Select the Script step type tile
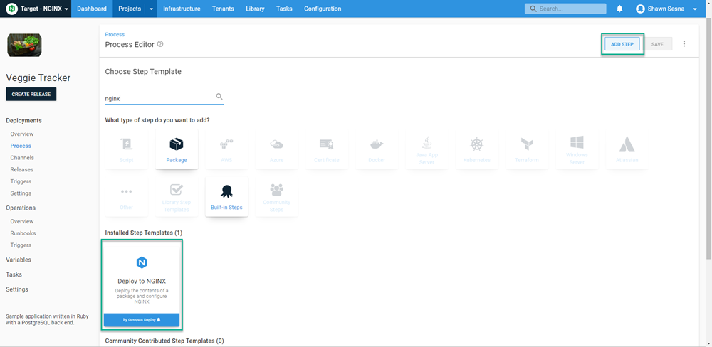 click(x=126, y=149)
